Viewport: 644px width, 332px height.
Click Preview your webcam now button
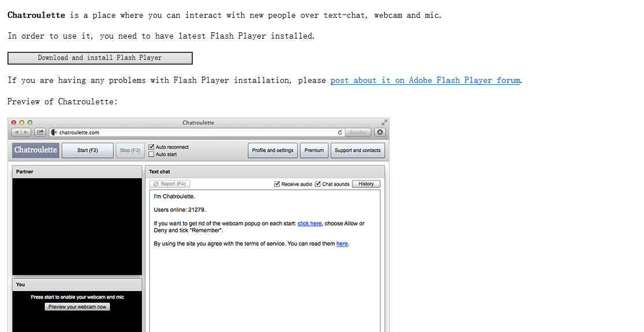pyautogui.click(x=77, y=307)
